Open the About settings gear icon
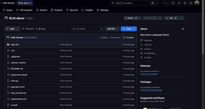Image resolution: width=205 pixels, height=109 pixels. click(183, 29)
